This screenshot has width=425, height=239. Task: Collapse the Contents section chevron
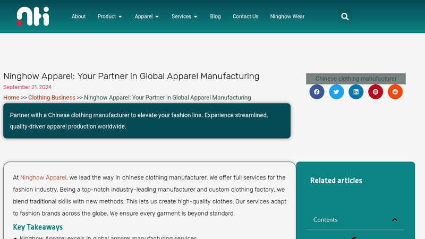point(395,220)
